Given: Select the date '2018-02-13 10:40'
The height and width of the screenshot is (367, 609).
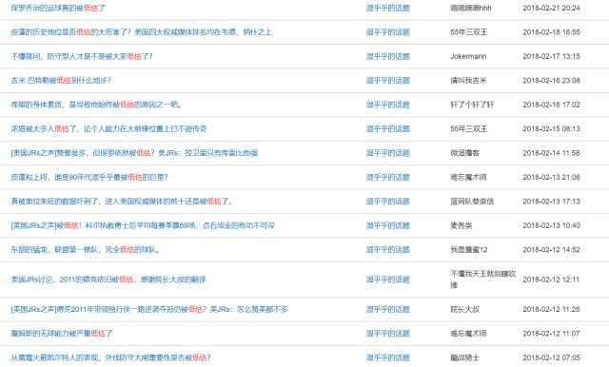Looking at the screenshot, I should coord(552,225).
